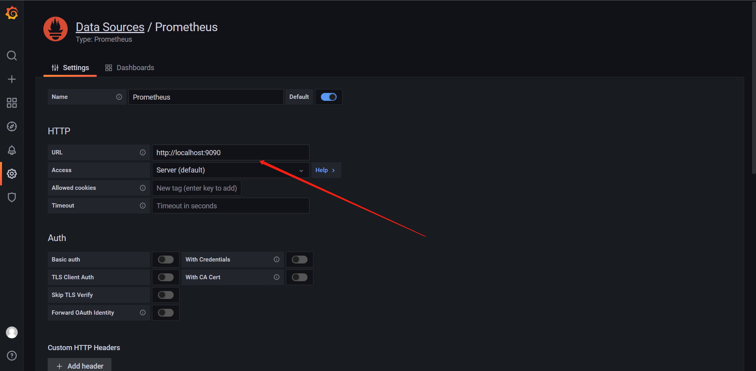Open the Server Admin shield icon
Viewport: 756px width, 371px height.
point(12,197)
